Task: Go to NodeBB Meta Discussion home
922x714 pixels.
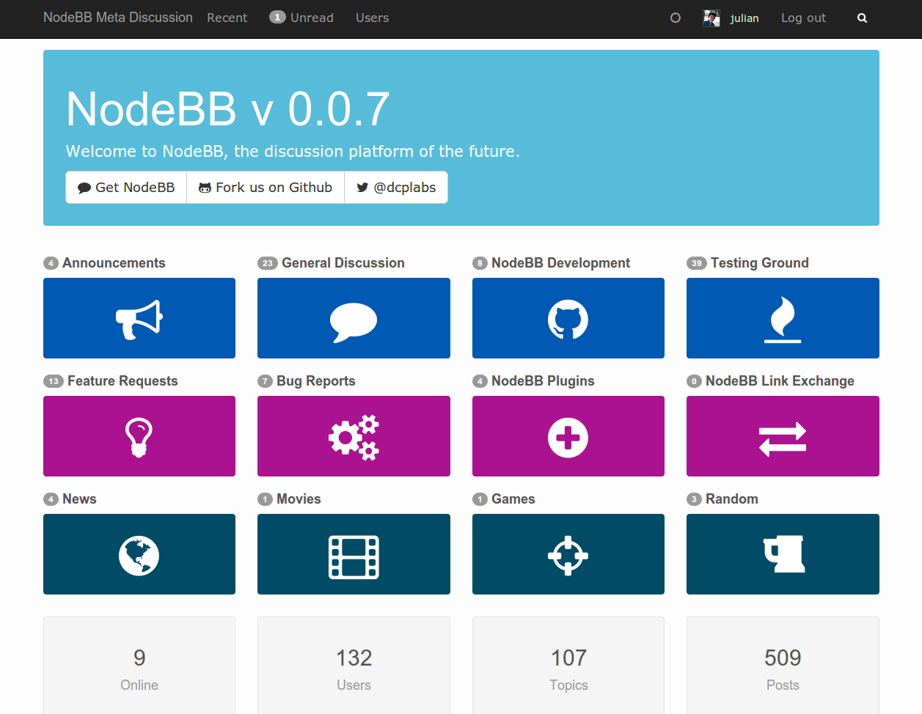Action: tap(118, 18)
